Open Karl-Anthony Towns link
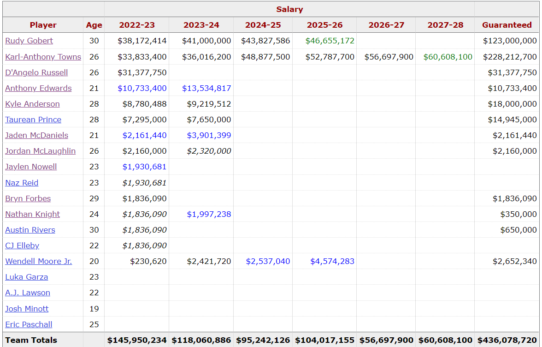 tap(43, 57)
